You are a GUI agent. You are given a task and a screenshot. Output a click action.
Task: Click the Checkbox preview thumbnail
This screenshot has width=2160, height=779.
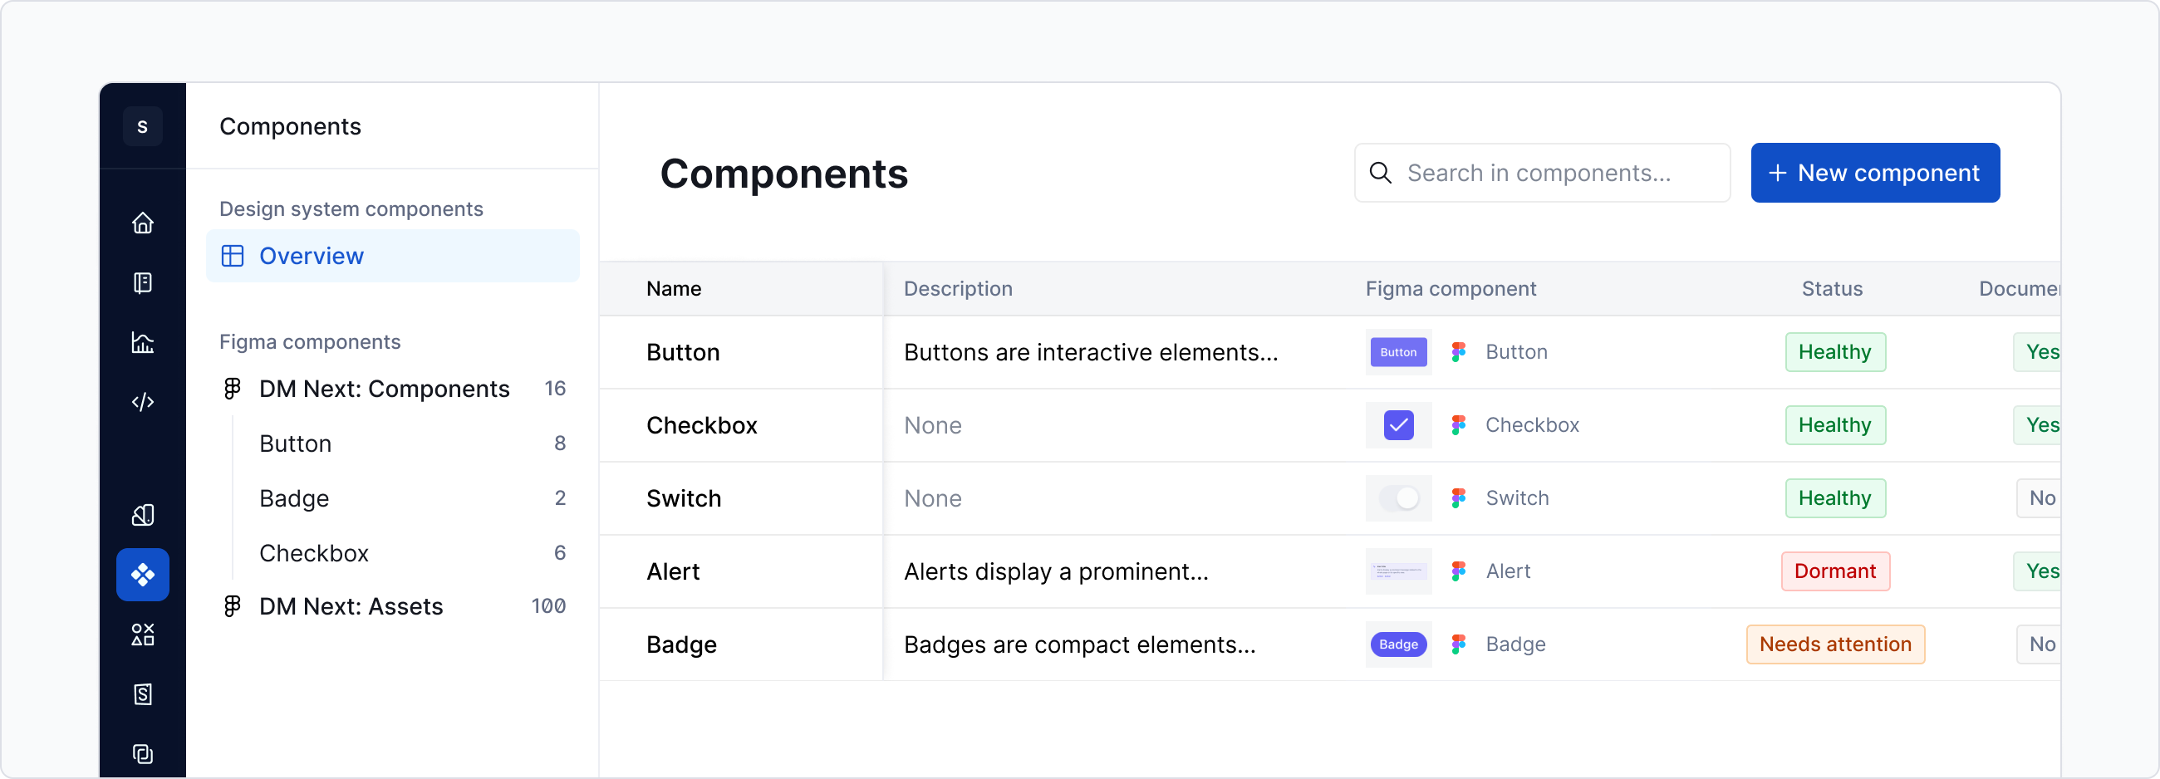(x=1397, y=425)
